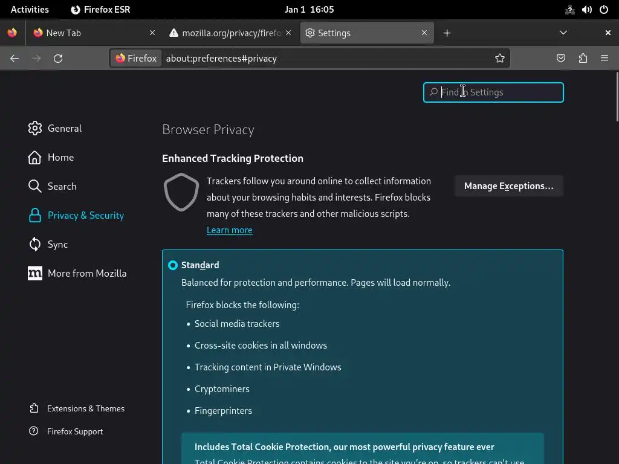Reload the current page
Image resolution: width=619 pixels, height=464 pixels.
[x=58, y=58]
